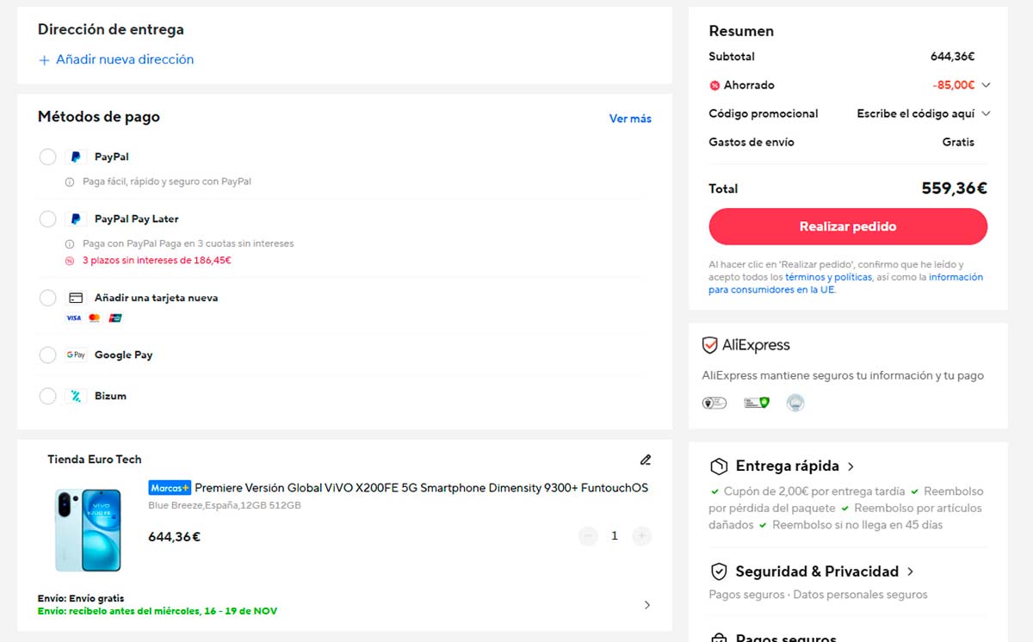Click the Entrega rápida package icon
Image resolution: width=1033 pixels, height=642 pixels.
(x=719, y=466)
